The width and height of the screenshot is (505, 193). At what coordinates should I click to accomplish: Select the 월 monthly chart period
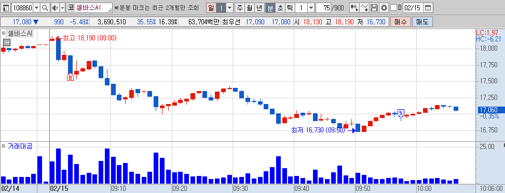click(250, 8)
